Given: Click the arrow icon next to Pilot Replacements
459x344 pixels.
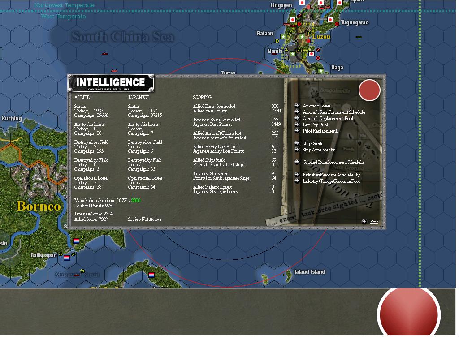Looking at the screenshot, I should coord(297,131).
